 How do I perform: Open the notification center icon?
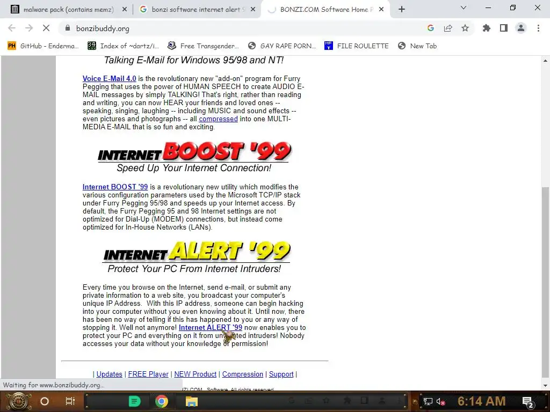click(528, 401)
